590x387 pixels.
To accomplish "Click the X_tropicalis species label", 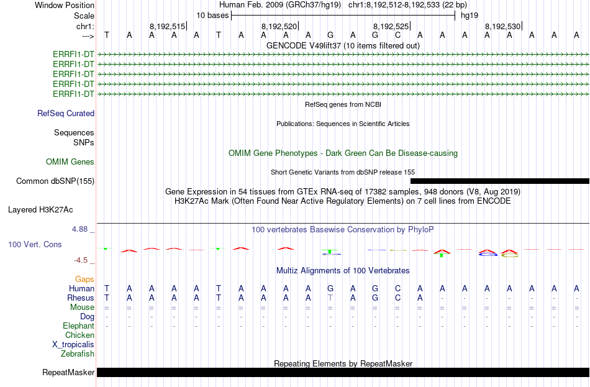I will coord(73,345).
